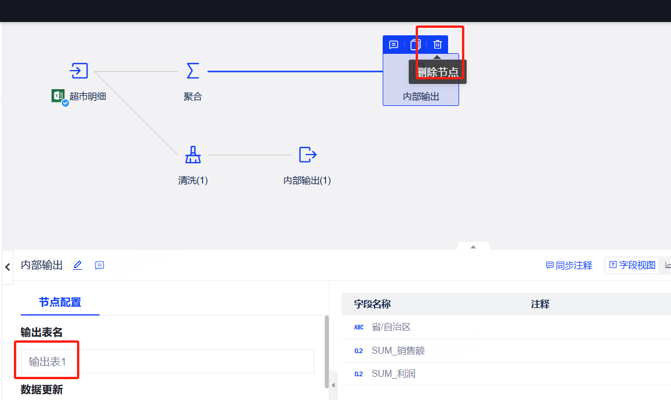Click the 输出表名 input field
The height and width of the screenshot is (400, 671).
click(167, 361)
